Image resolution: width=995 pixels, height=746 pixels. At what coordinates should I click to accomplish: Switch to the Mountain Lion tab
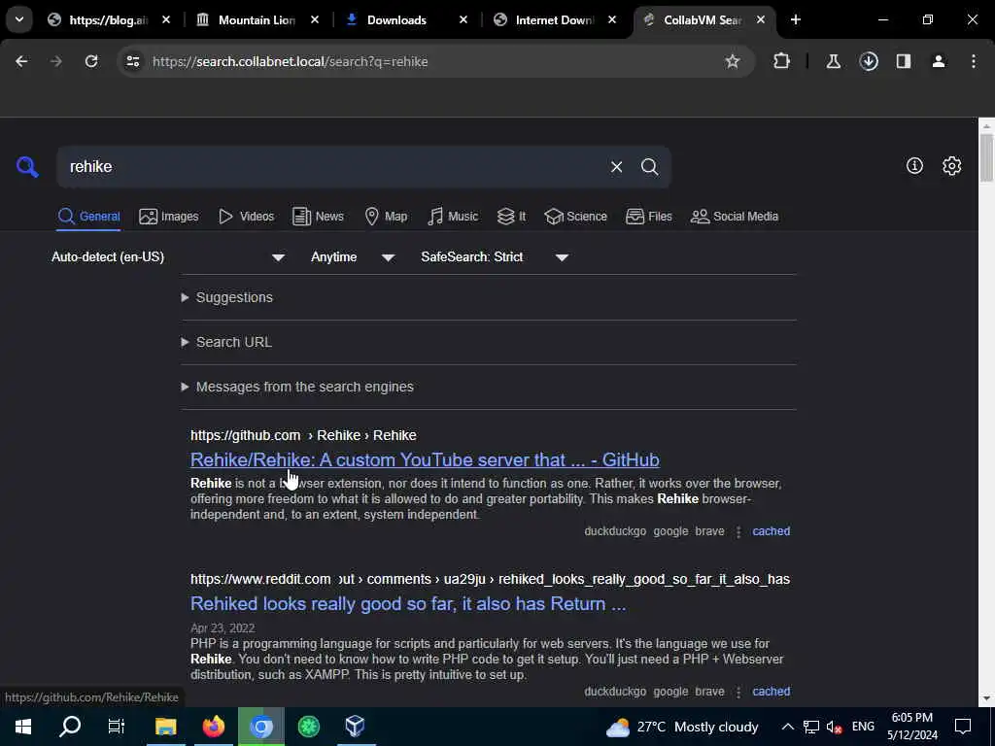click(x=257, y=19)
